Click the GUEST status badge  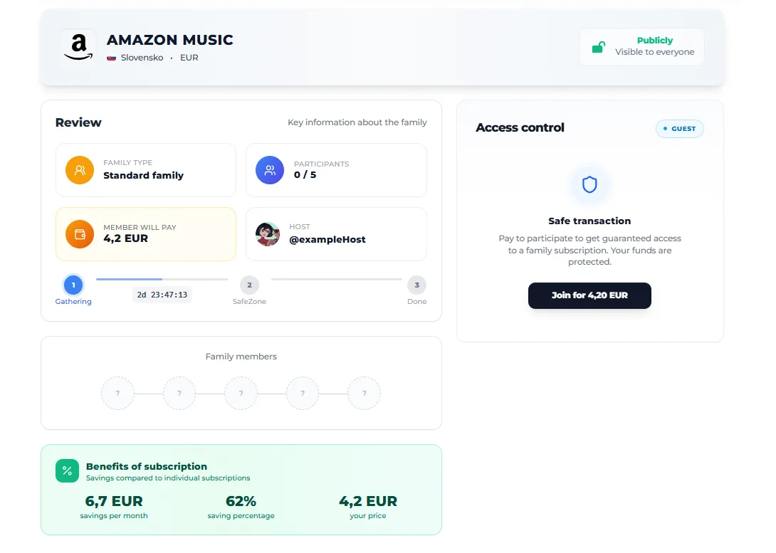click(x=679, y=129)
